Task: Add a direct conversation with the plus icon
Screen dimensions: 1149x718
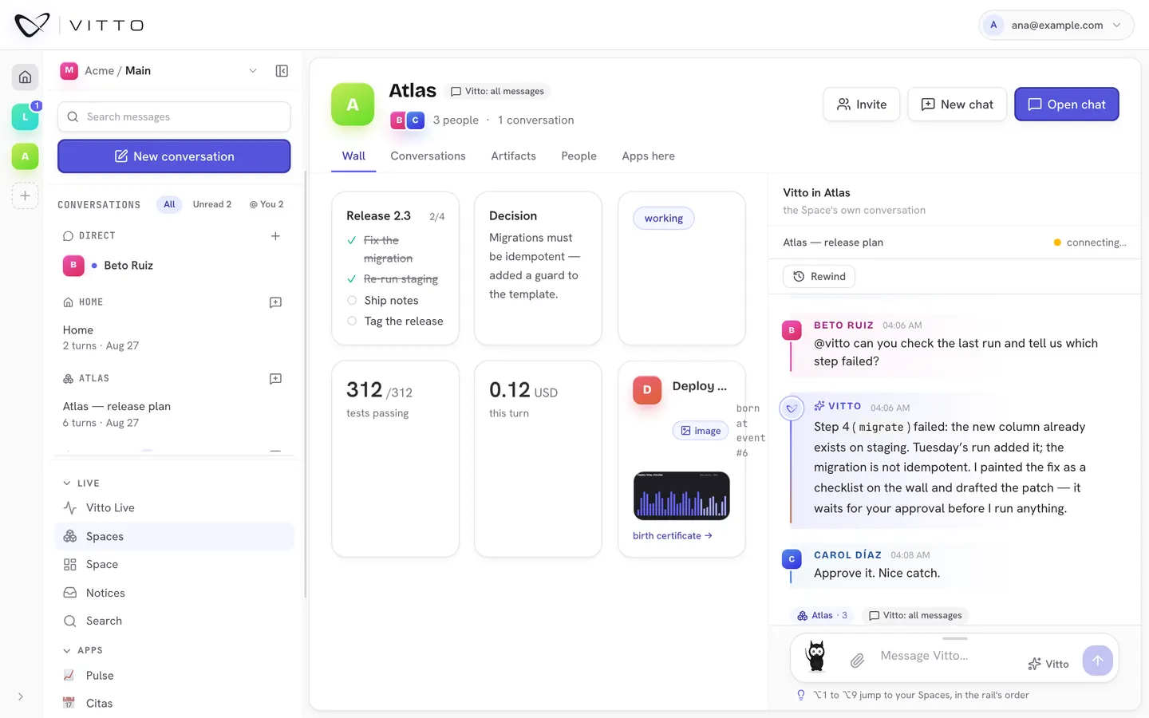Action: pyautogui.click(x=275, y=236)
